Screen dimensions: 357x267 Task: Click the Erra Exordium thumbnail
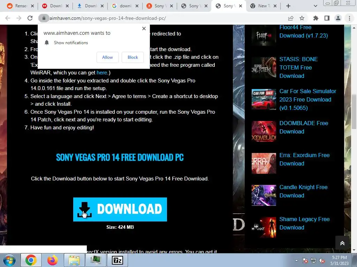pos(264,163)
